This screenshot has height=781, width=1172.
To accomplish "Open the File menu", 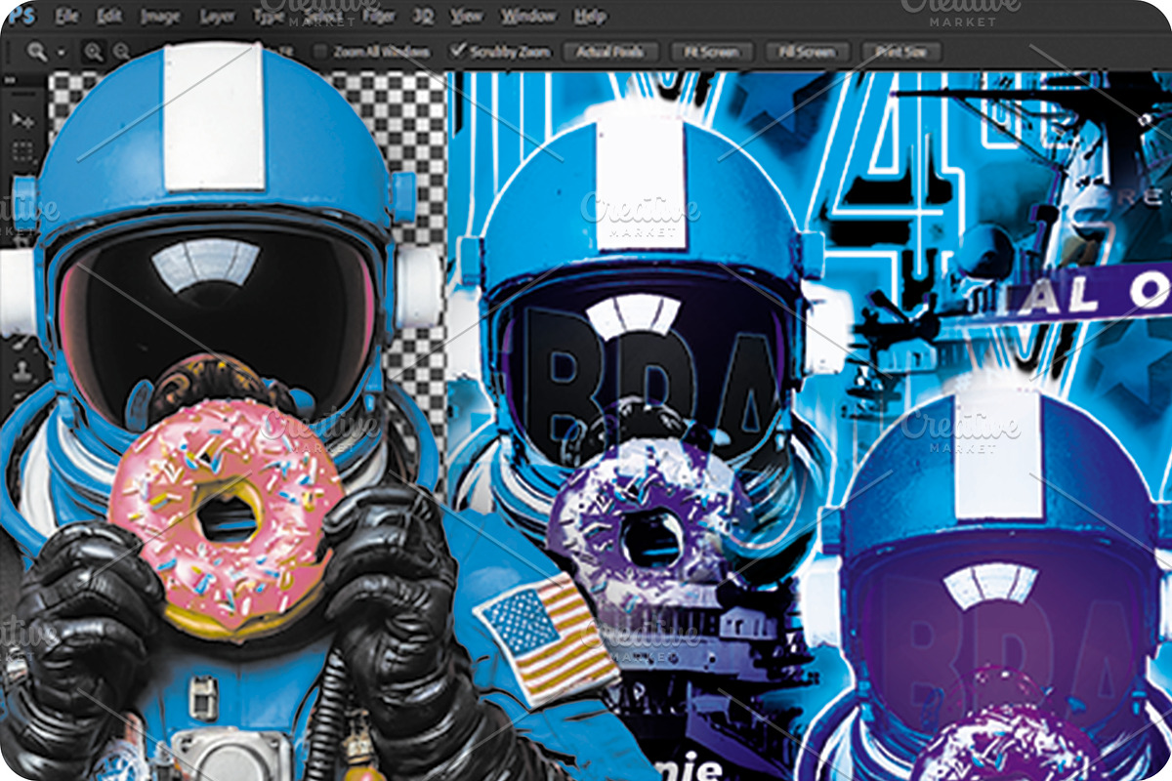I will 66,16.
